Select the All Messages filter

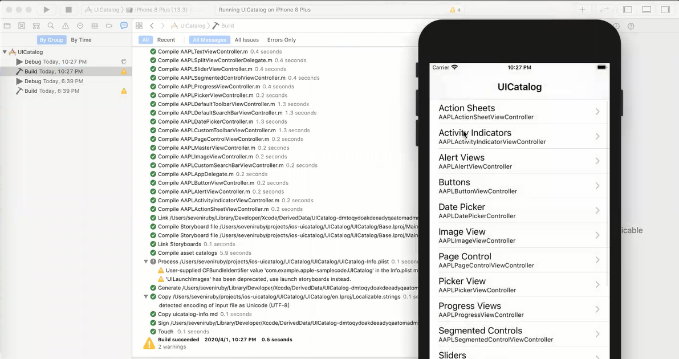[x=210, y=40]
